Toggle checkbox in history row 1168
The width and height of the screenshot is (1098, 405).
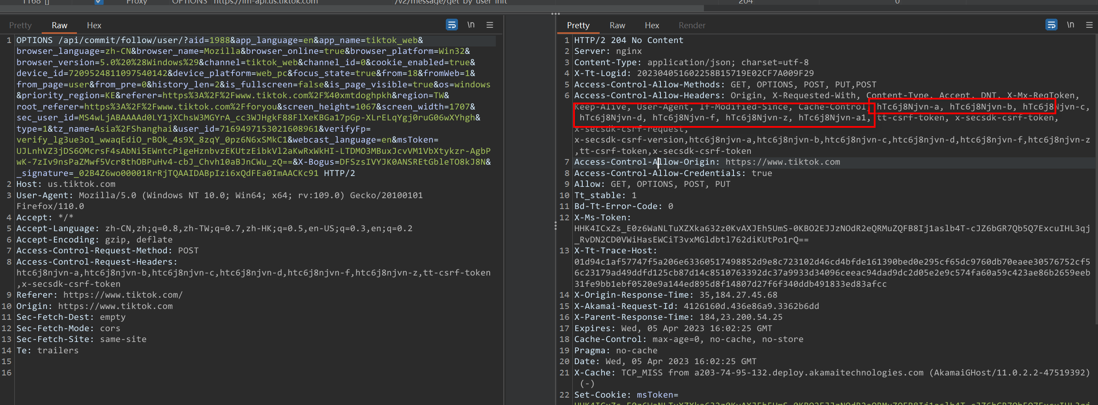coord(99,2)
